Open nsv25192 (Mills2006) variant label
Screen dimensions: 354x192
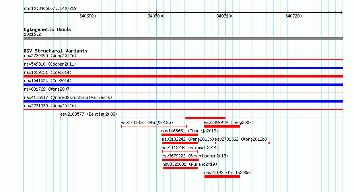[x=228, y=173]
